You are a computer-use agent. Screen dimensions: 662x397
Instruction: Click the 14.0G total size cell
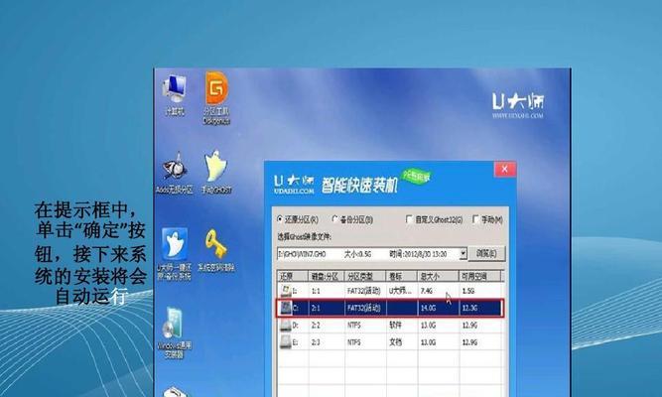pyautogui.click(x=428, y=308)
